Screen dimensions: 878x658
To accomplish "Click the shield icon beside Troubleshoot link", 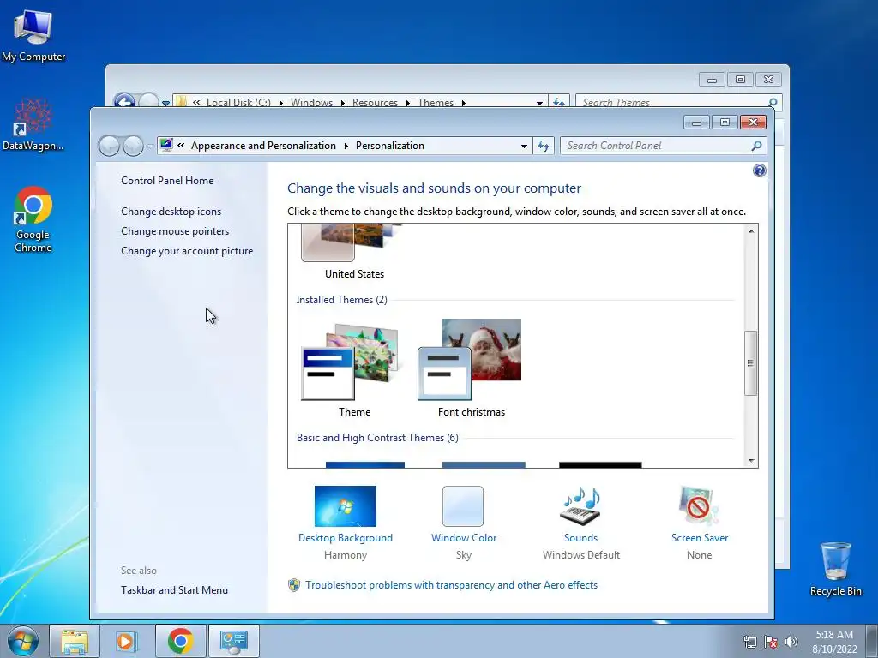I will (x=294, y=585).
